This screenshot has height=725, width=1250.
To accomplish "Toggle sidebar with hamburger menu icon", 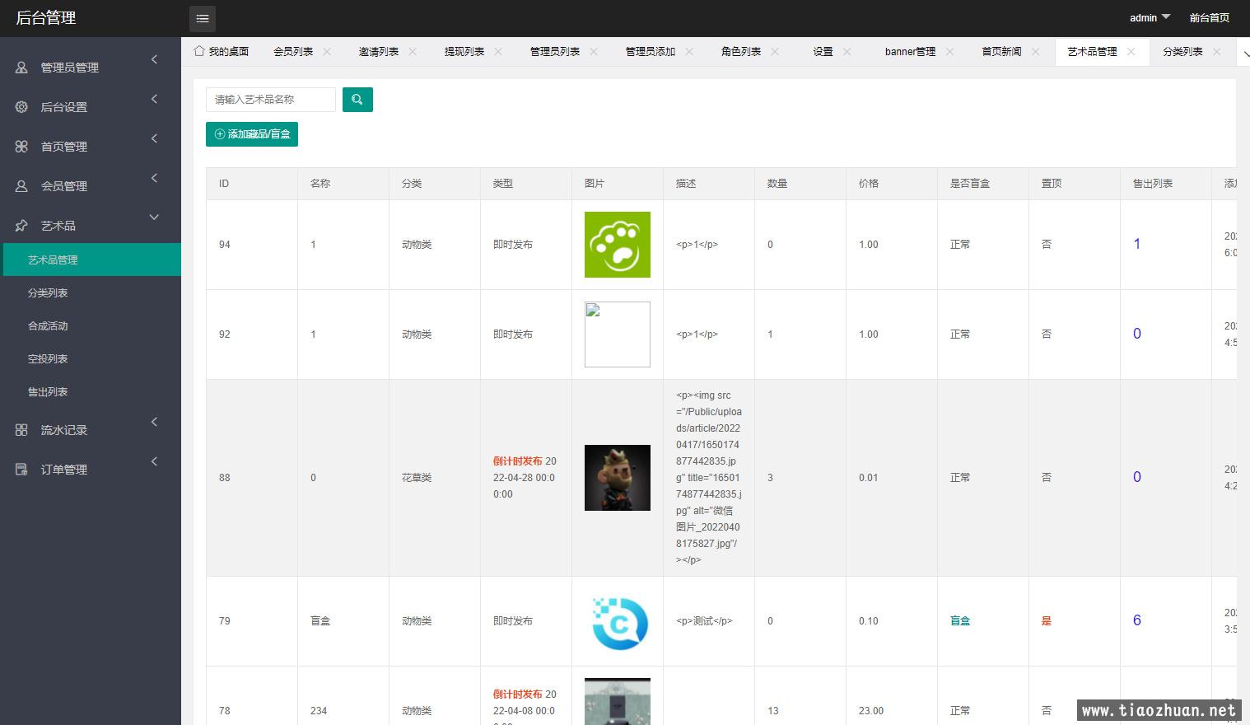I will (203, 18).
